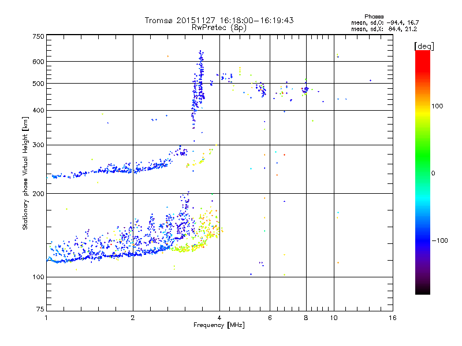Click the x-axis tick label '16'
This screenshot has width=462, height=346.
pyautogui.click(x=393, y=318)
